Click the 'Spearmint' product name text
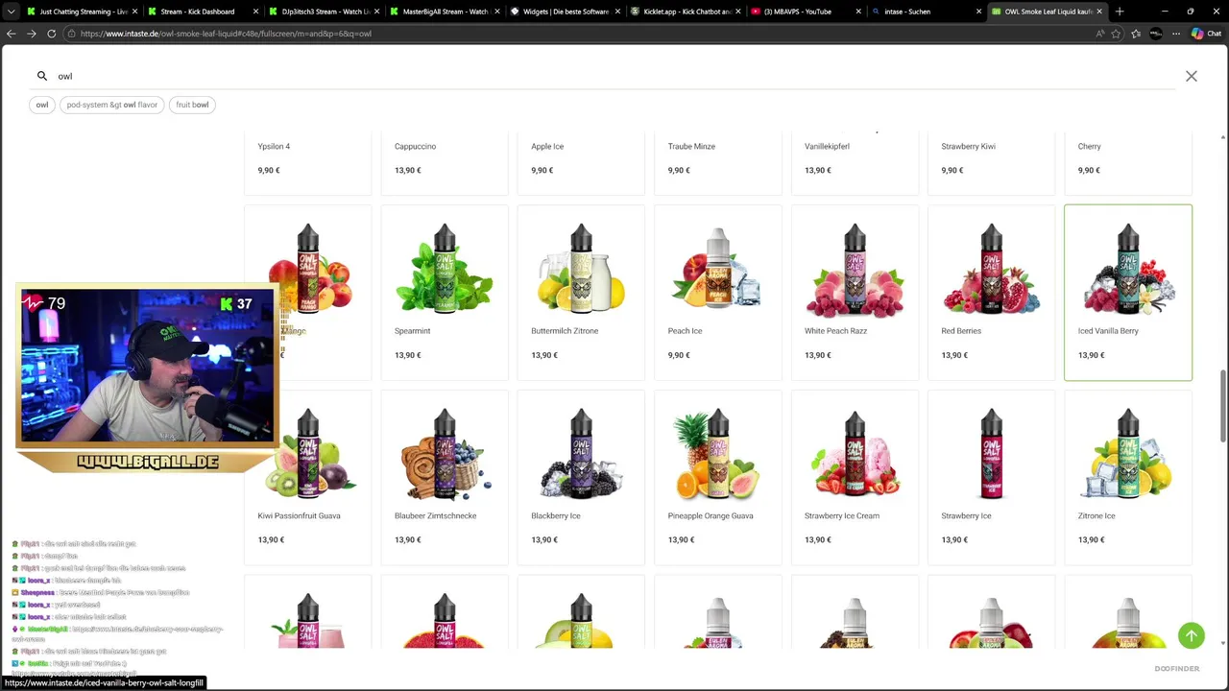Image resolution: width=1229 pixels, height=691 pixels. [x=412, y=331]
